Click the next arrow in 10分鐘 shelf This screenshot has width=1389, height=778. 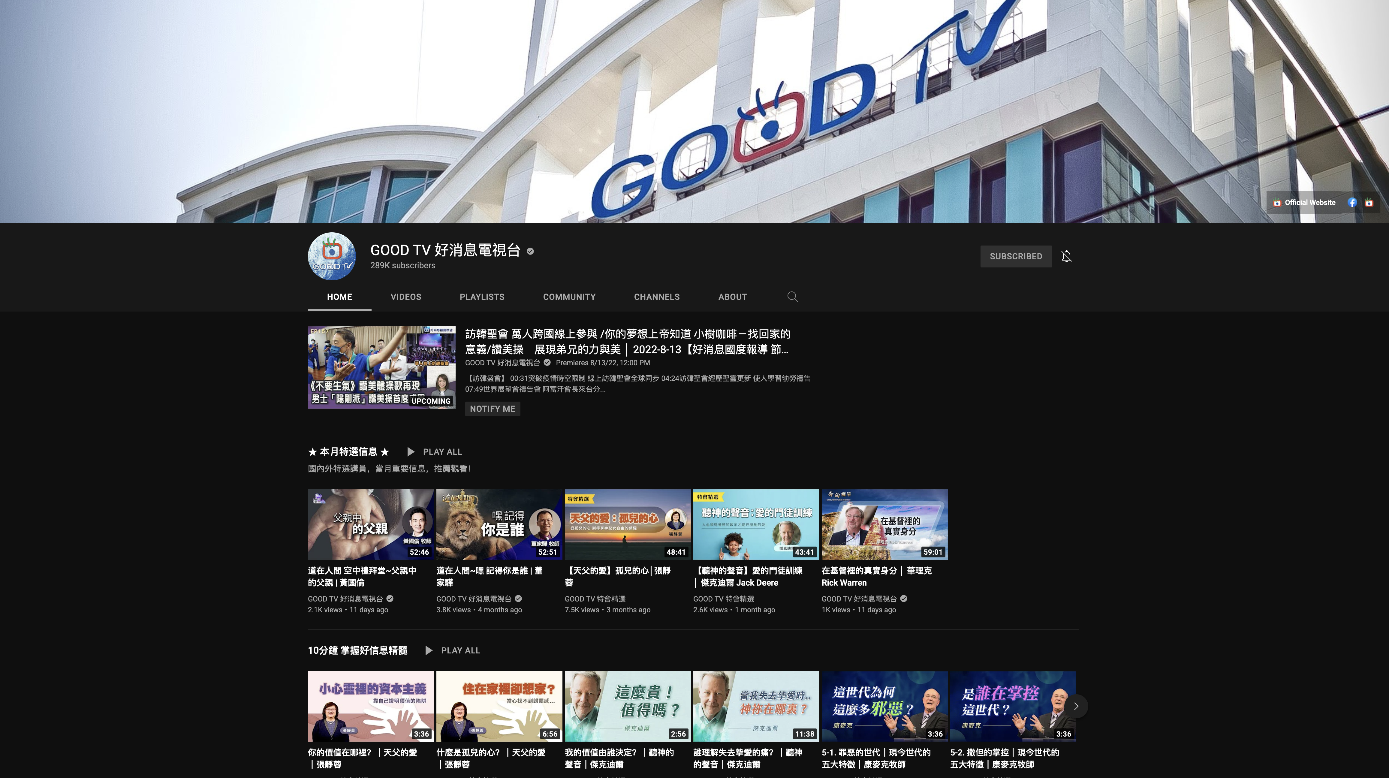coord(1076,706)
